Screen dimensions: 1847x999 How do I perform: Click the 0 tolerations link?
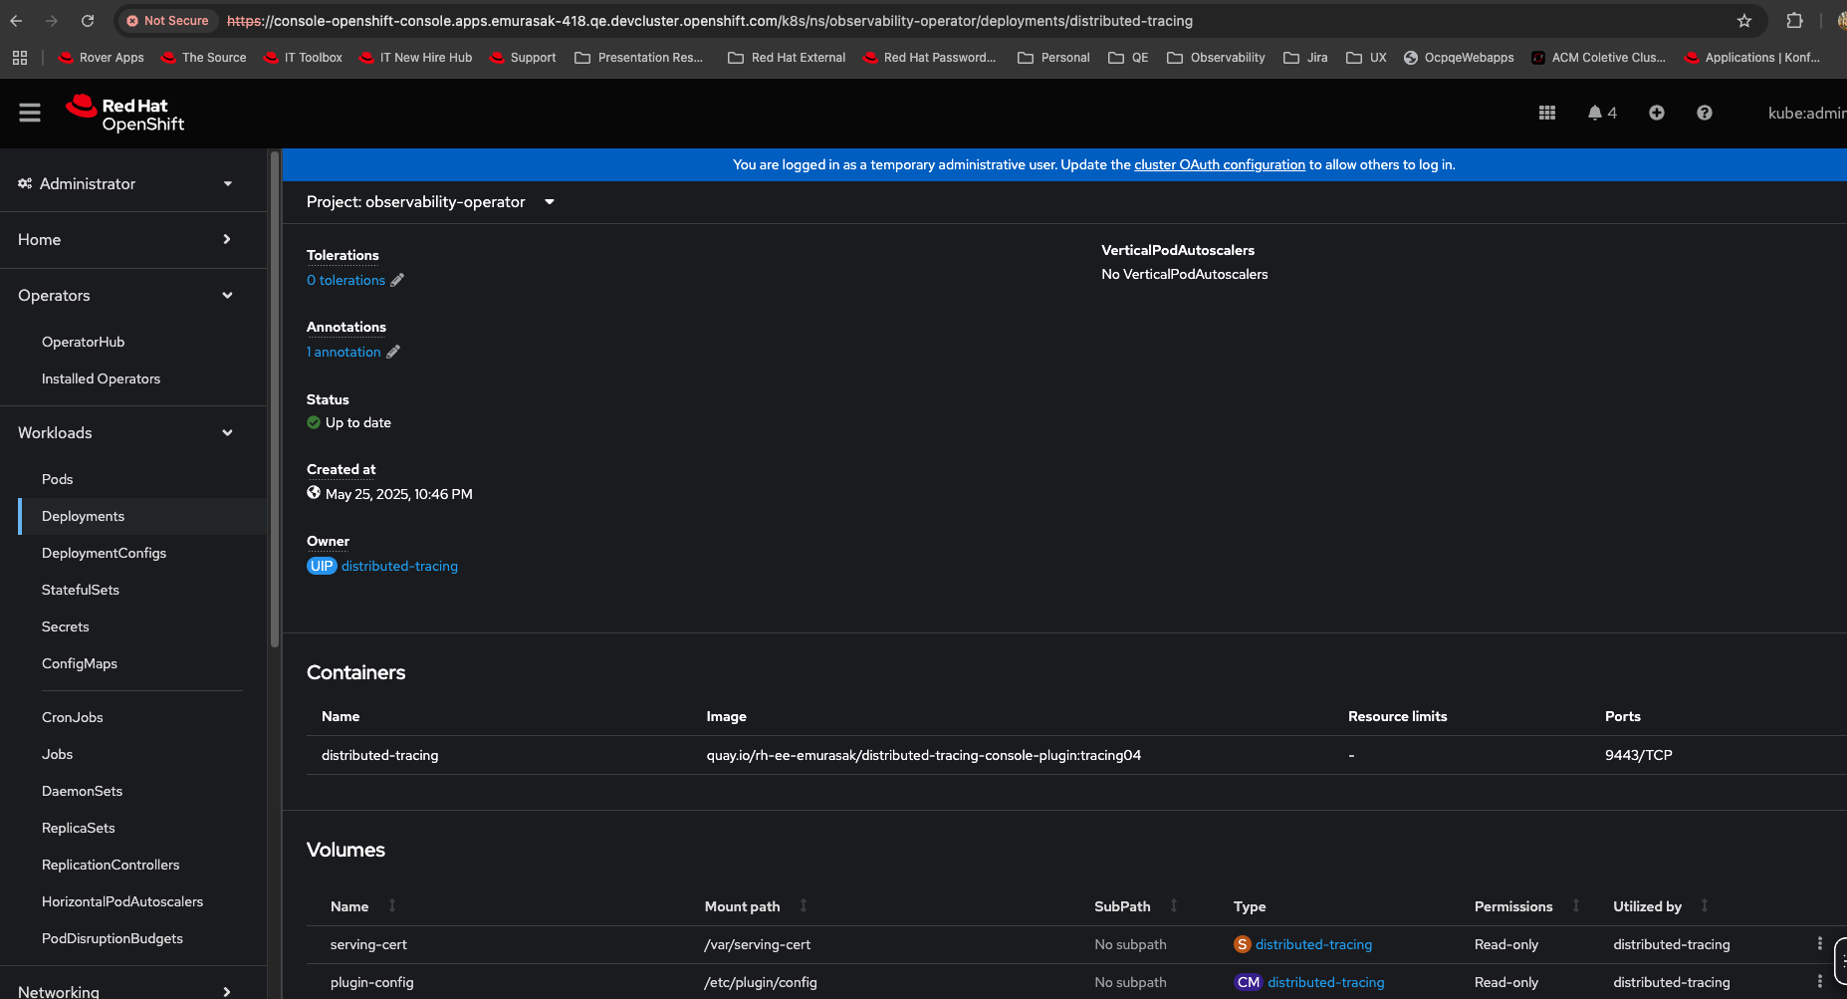tap(346, 281)
